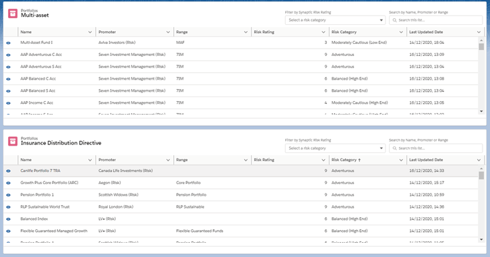490x257 pixels.
Task: Open risk category dropdown in Multi-asset panel
Action: coord(336,20)
